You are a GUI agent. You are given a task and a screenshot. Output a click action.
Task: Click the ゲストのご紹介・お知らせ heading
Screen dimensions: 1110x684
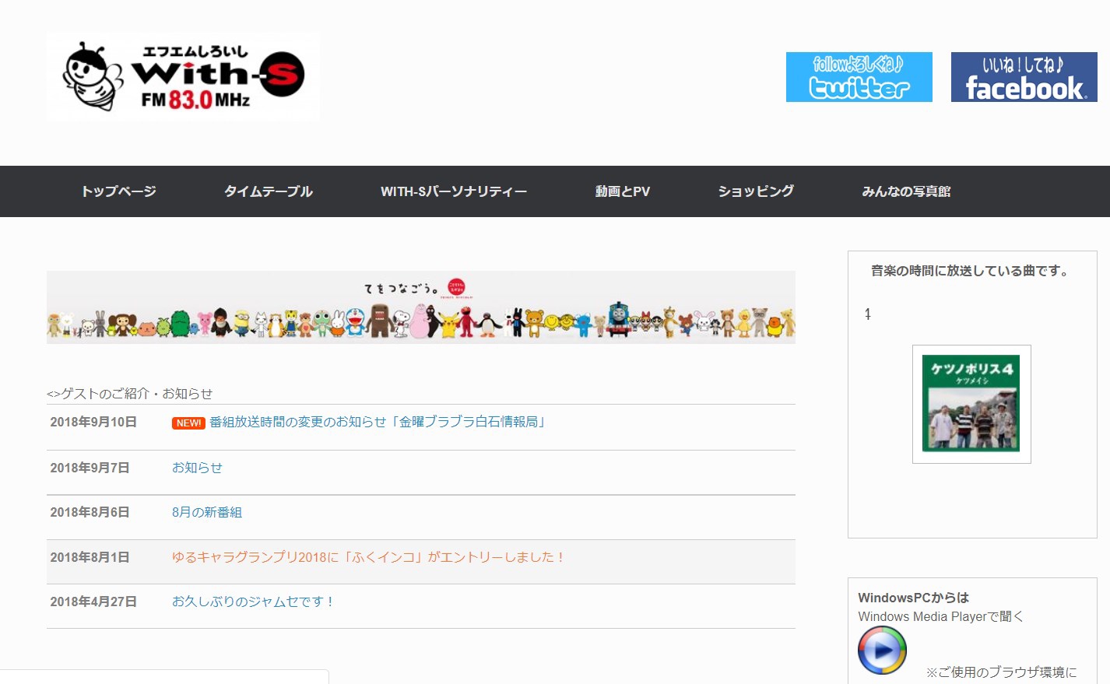130,394
